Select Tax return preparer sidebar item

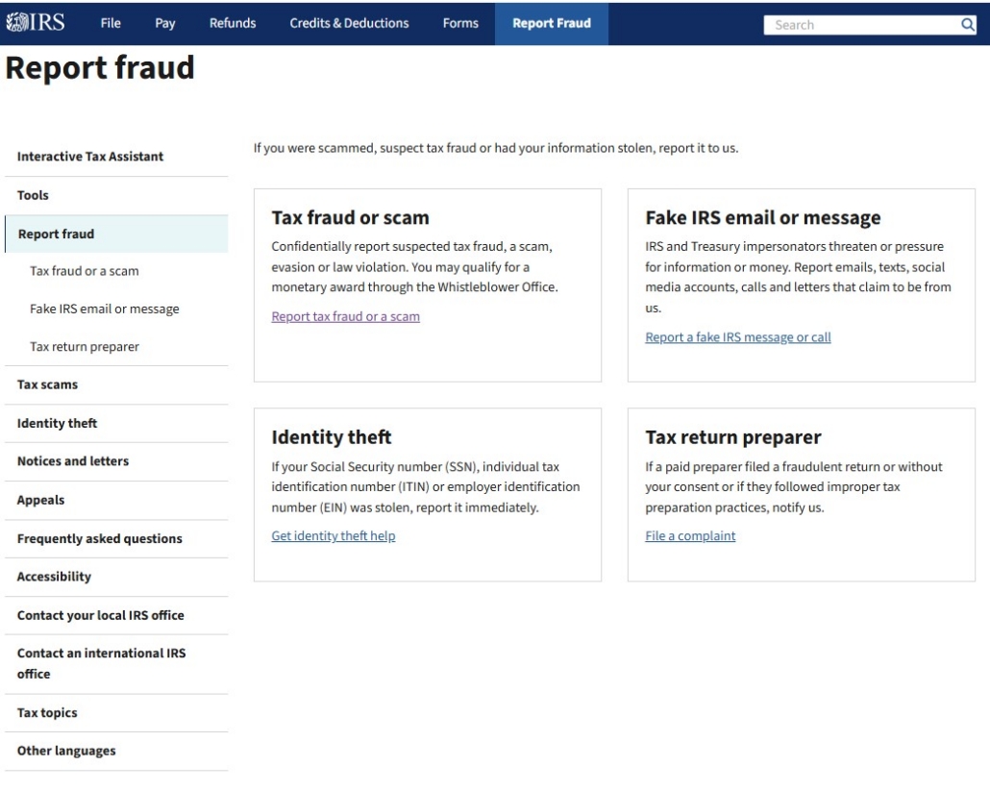coord(85,347)
